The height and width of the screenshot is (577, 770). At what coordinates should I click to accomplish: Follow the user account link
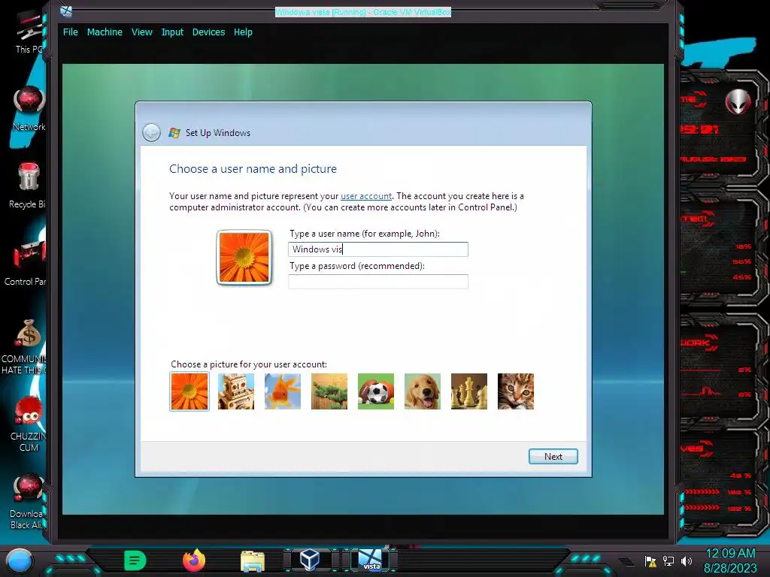tap(366, 196)
